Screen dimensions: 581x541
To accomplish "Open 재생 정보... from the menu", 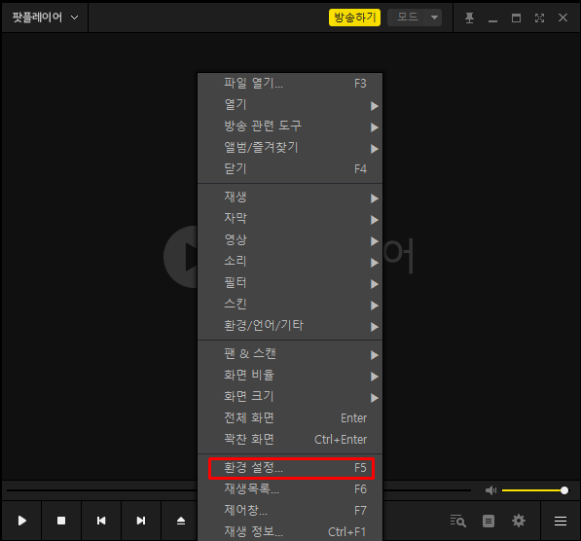I will [290, 531].
